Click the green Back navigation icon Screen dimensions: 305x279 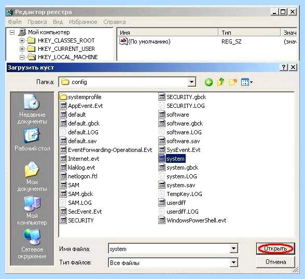click(x=209, y=82)
